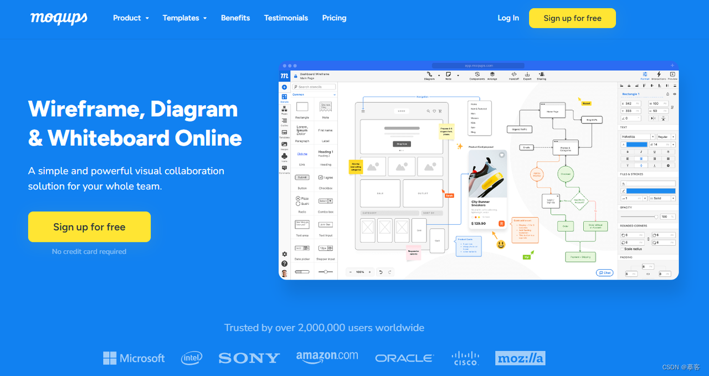709x376 pixels.
Task: Open the settings gear in app sidebar
Action: click(x=284, y=254)
